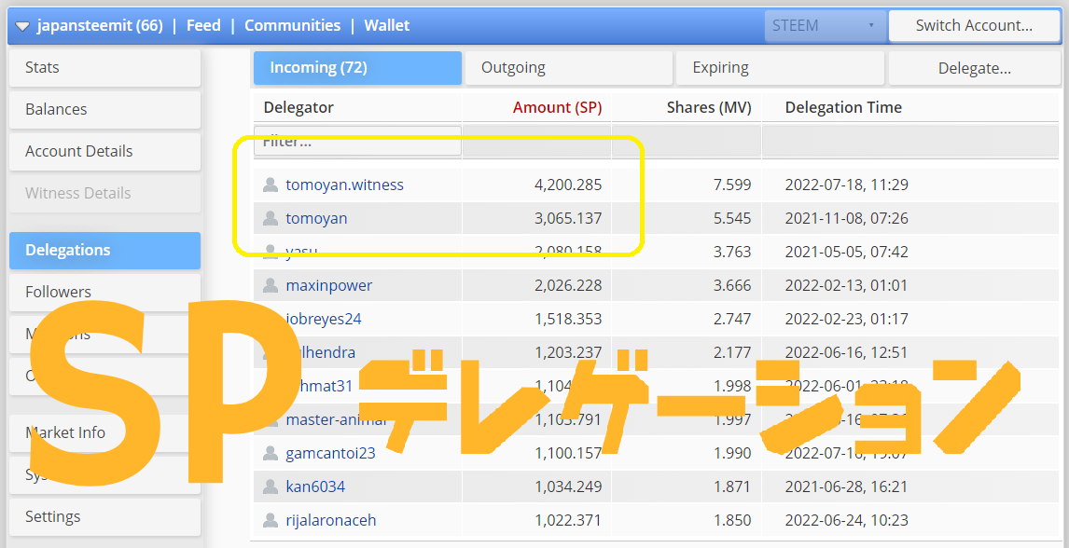The image size is (1069, 548).
Task: Click the shares value 1.850
Action: pyautogui.click(x=732, y=521)
